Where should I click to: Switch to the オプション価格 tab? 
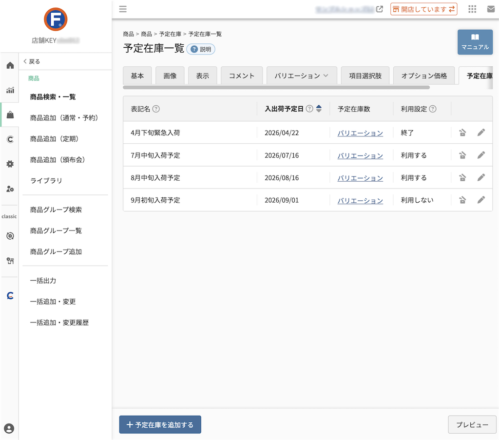424,76
